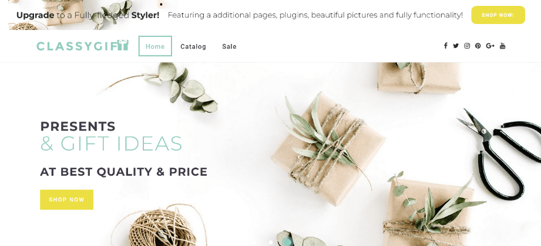Open the Catalog menu item
Image resolution: width=541 pixels, height=246 pixels.
(193, 46)
